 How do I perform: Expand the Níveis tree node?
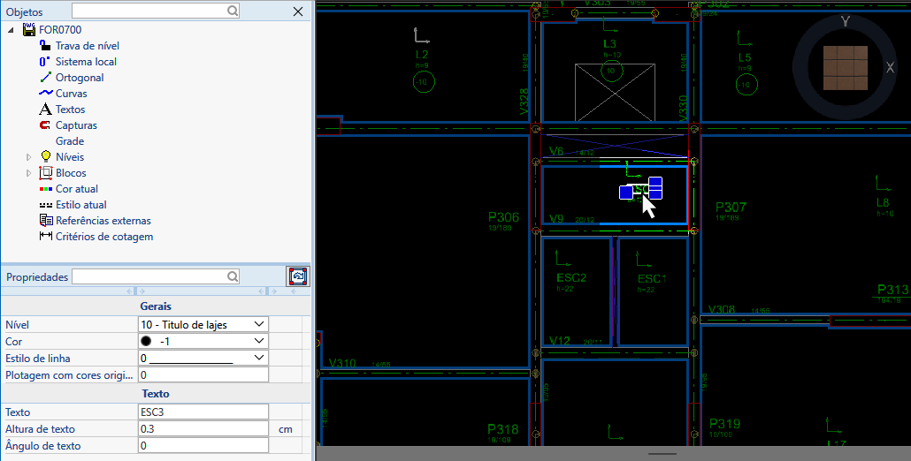28,157
